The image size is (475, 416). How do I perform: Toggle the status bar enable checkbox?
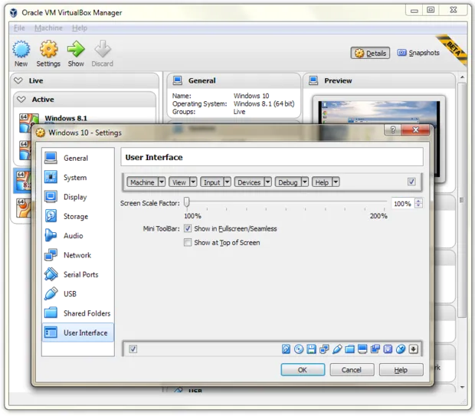(x=133, y=349)
